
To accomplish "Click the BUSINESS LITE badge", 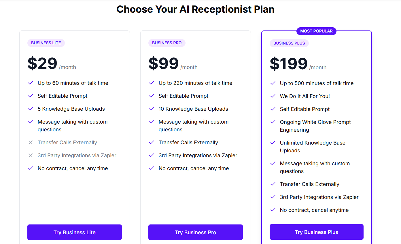I will (46, 43).
